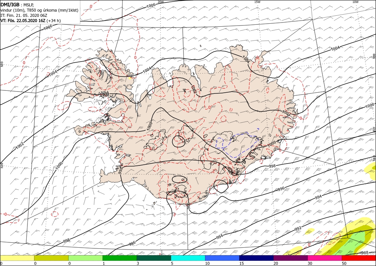Click the '10W' longitude label

pyautogui.click(x=355, y=2)
